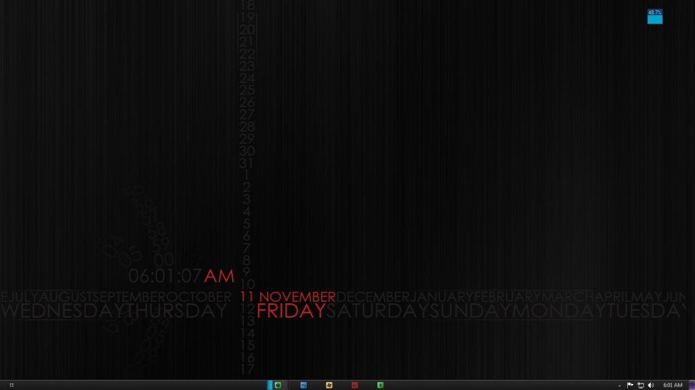Open the Start menu button
Viewport: 695px width, 390px height.
(x=12, y=385)
